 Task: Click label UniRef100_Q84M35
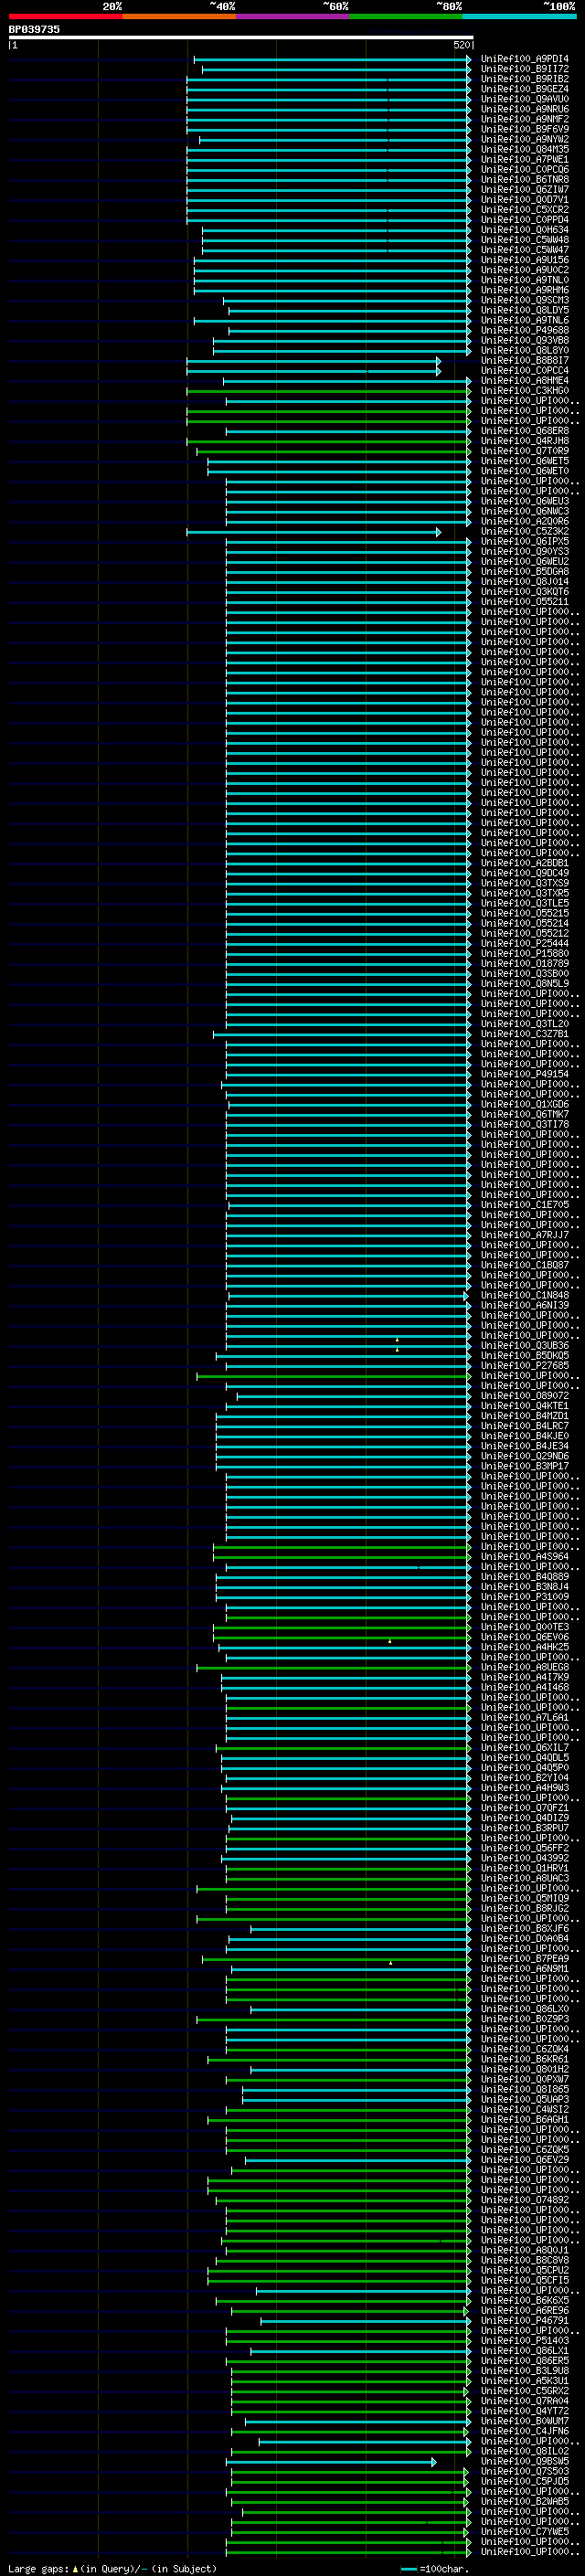524,150
